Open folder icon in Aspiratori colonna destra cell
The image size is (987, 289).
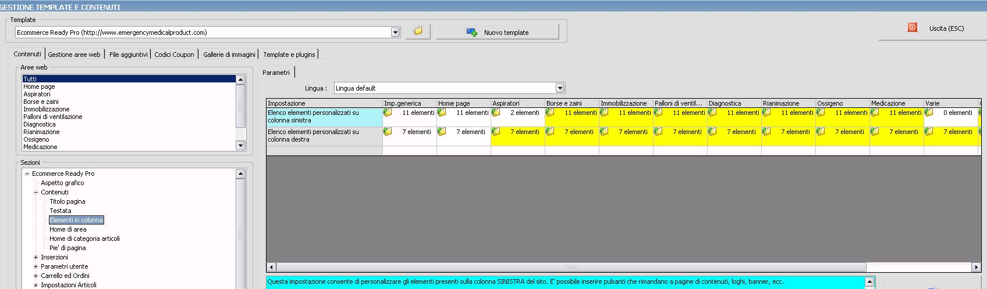[496, 132]
